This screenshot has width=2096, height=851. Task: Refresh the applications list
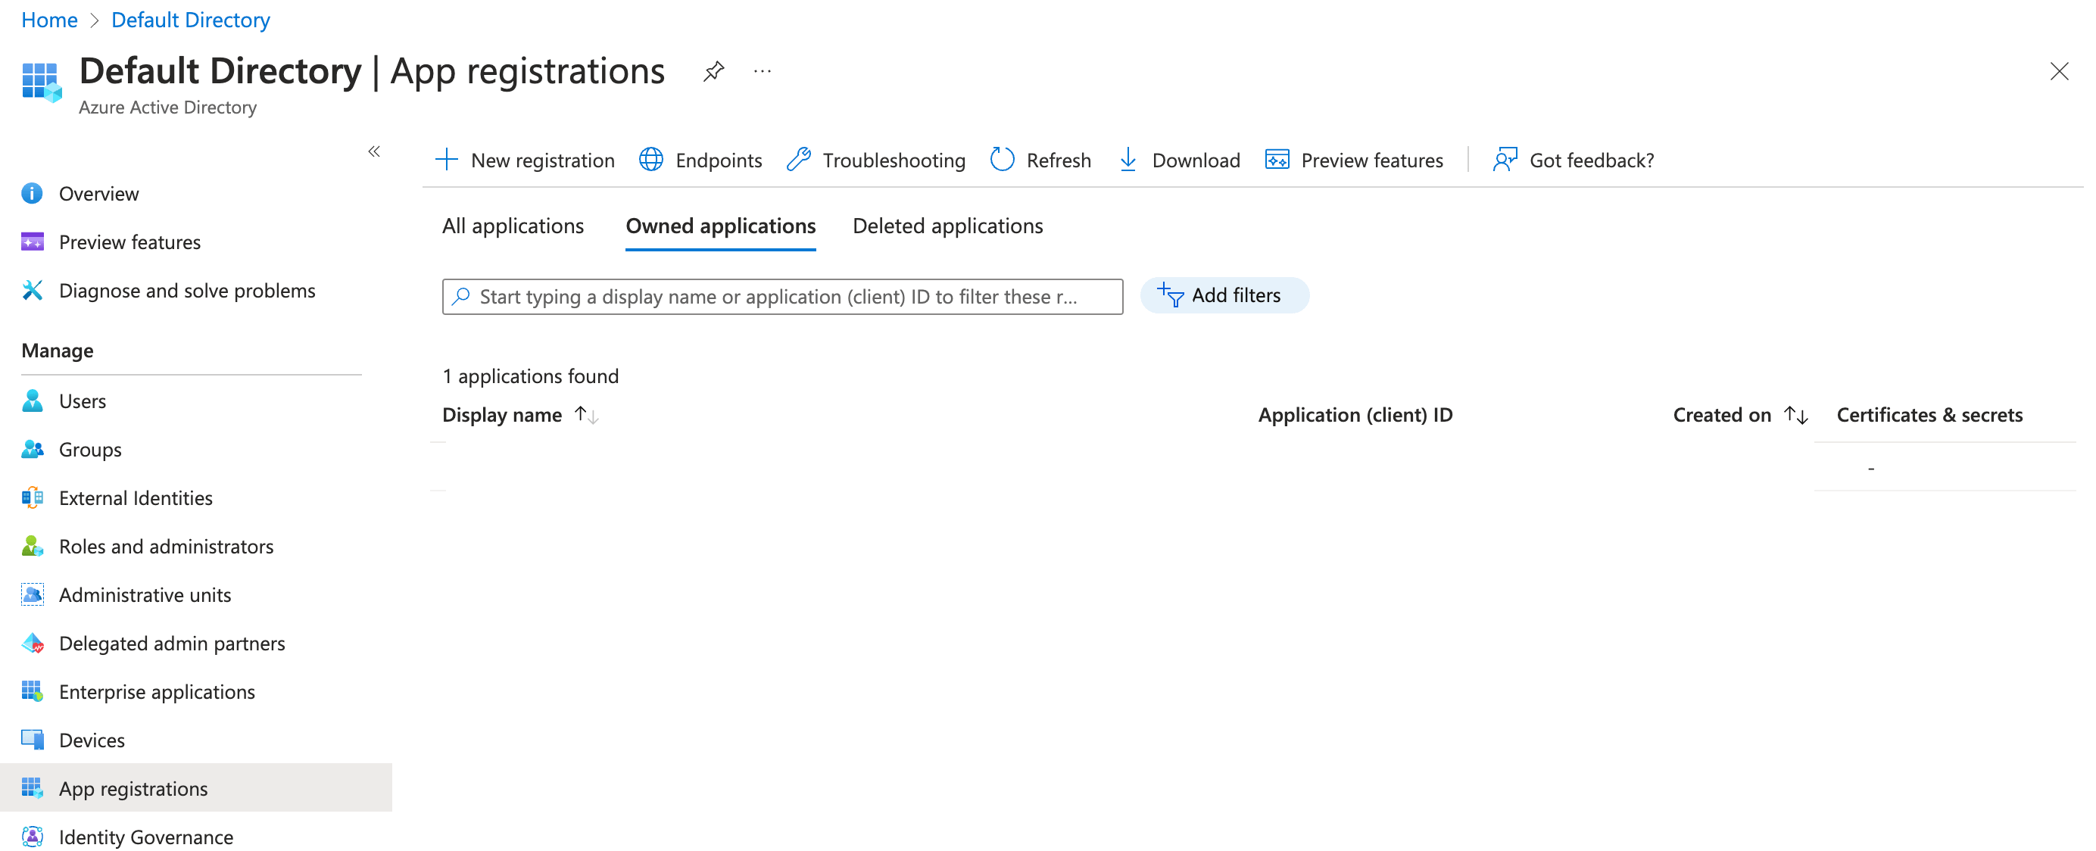point(1041,160)
